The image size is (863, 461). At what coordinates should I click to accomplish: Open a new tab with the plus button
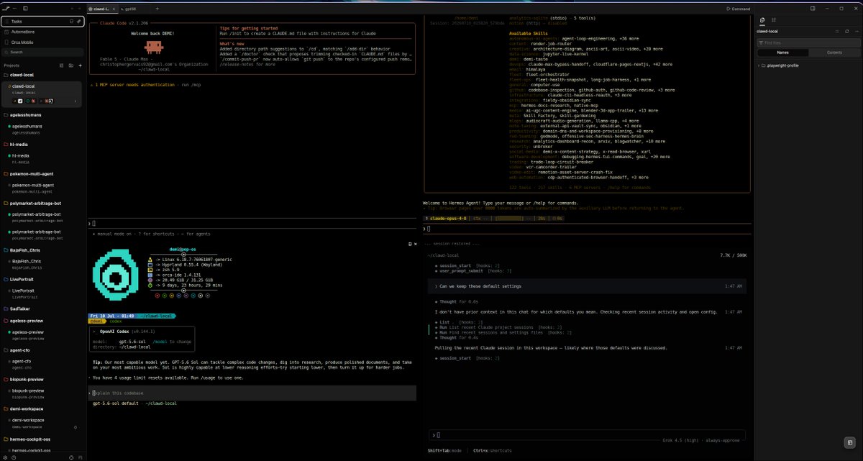157,9
